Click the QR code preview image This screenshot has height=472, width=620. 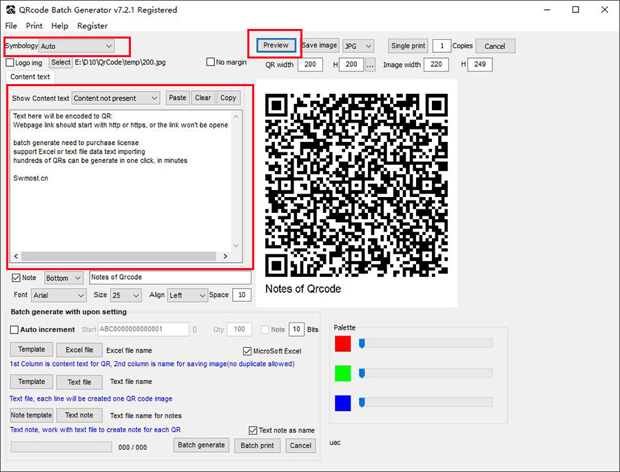click(x=356, y=185)
